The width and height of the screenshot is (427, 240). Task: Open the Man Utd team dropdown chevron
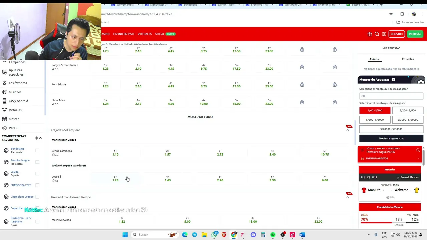(x=383, y=190)
